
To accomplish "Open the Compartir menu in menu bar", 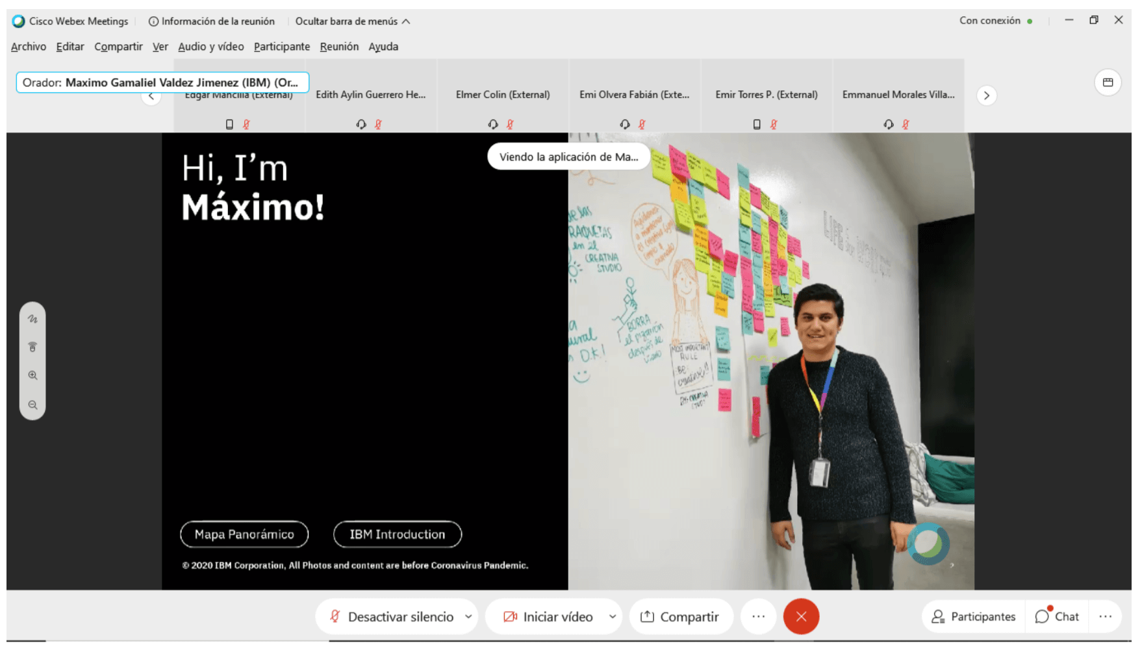I will (x=118, y=47).
